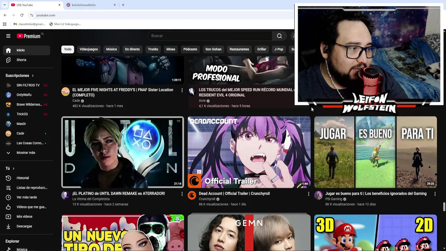446x251 pixels.
Task: Open the Dead Account trailer thumbnail
Action: [x=249, y=152]
